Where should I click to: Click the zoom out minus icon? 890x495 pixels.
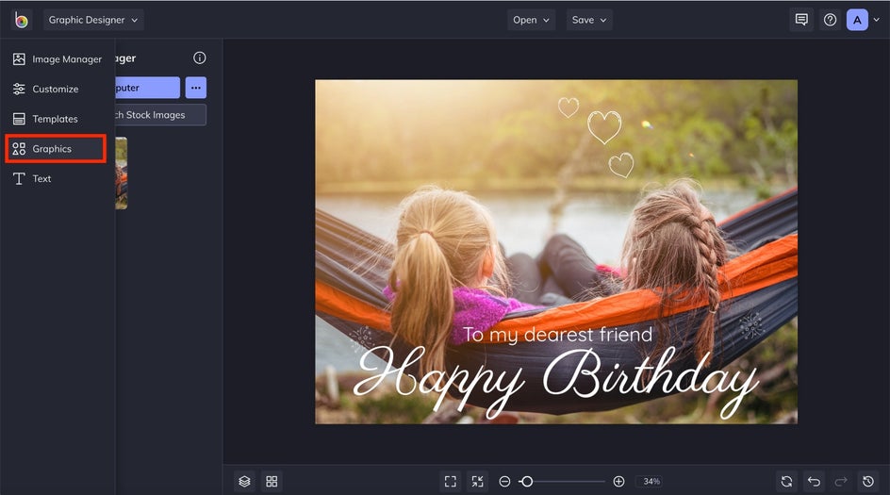point(504,482)
